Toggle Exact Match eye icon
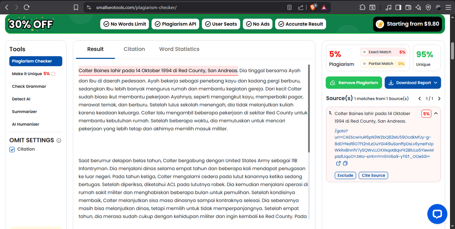455x229 pixels. click(x=364, y=52)
